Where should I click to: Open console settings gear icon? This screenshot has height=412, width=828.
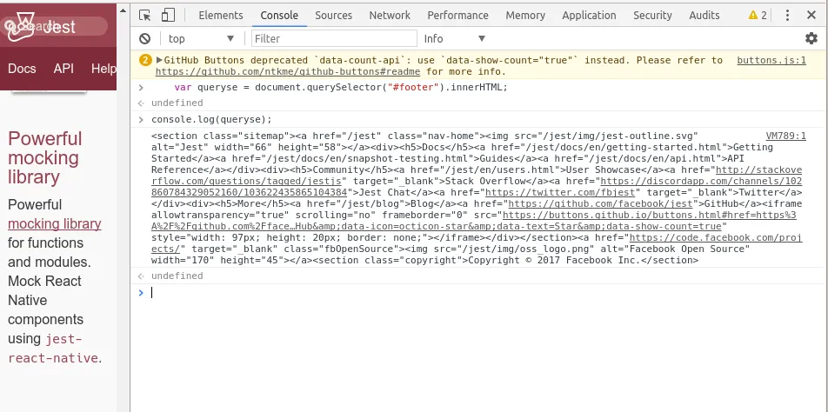811,38
